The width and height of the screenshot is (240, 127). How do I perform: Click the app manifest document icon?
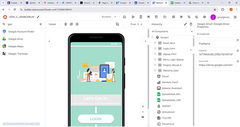(x=156, y=17)
